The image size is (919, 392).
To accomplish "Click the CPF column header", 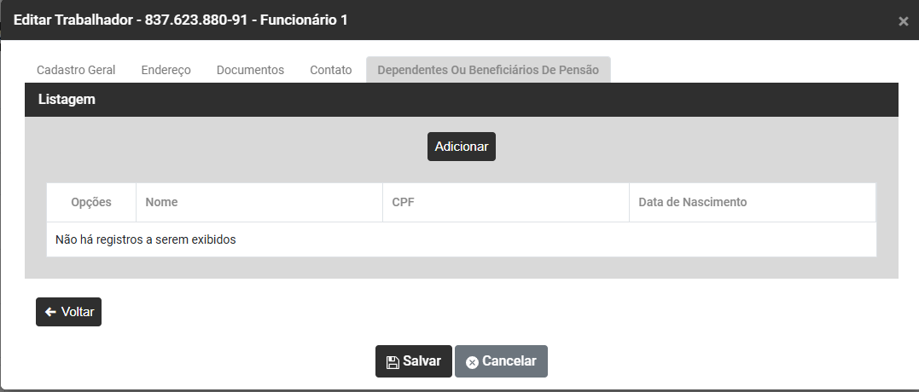I will (403, 203).
